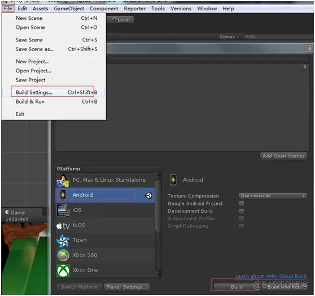Select the Xbox One platform icon

click(63, 271)
